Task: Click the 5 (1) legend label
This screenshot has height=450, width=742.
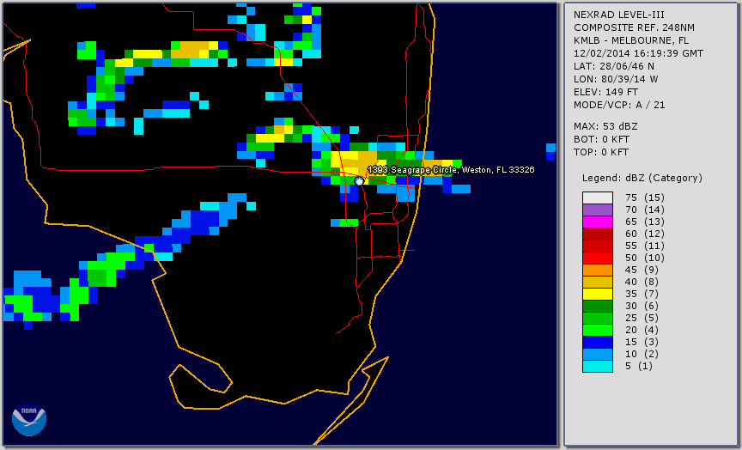Action: 638,366
